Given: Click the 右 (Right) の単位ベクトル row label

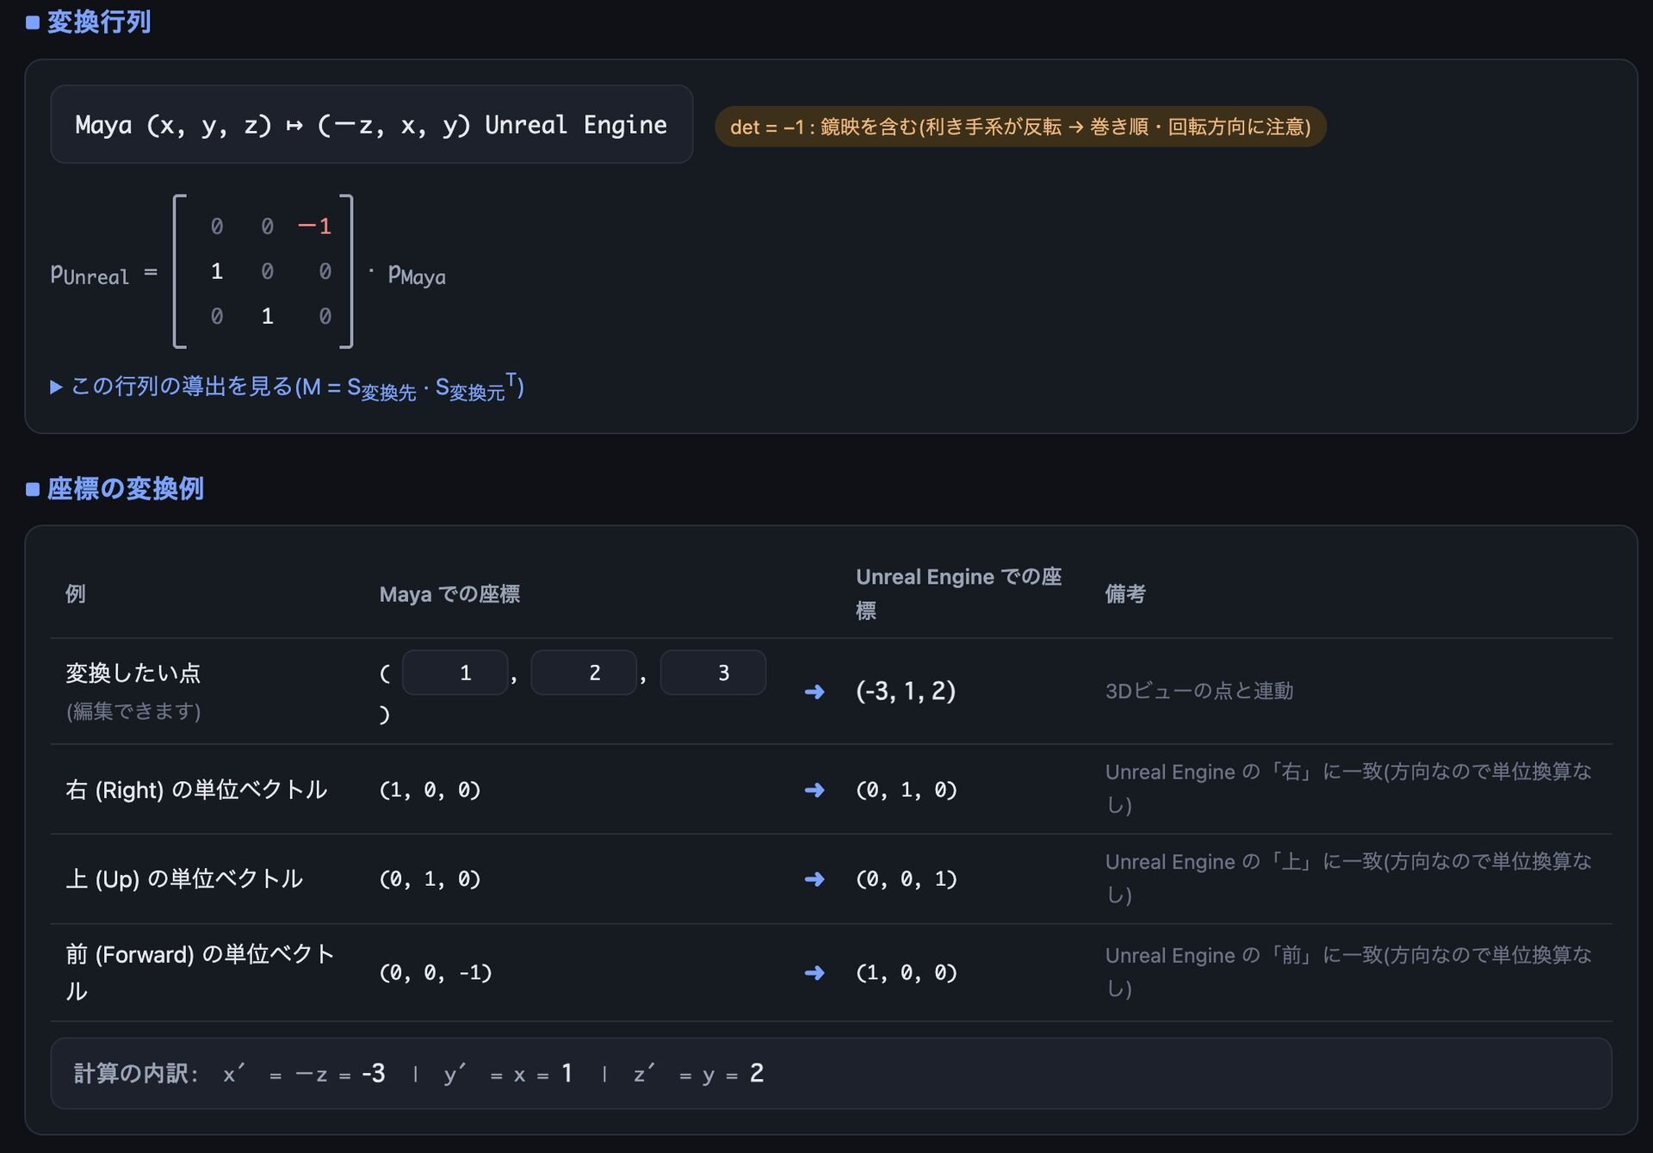Looking at the screenshot, I should click(x=196, y=790).
